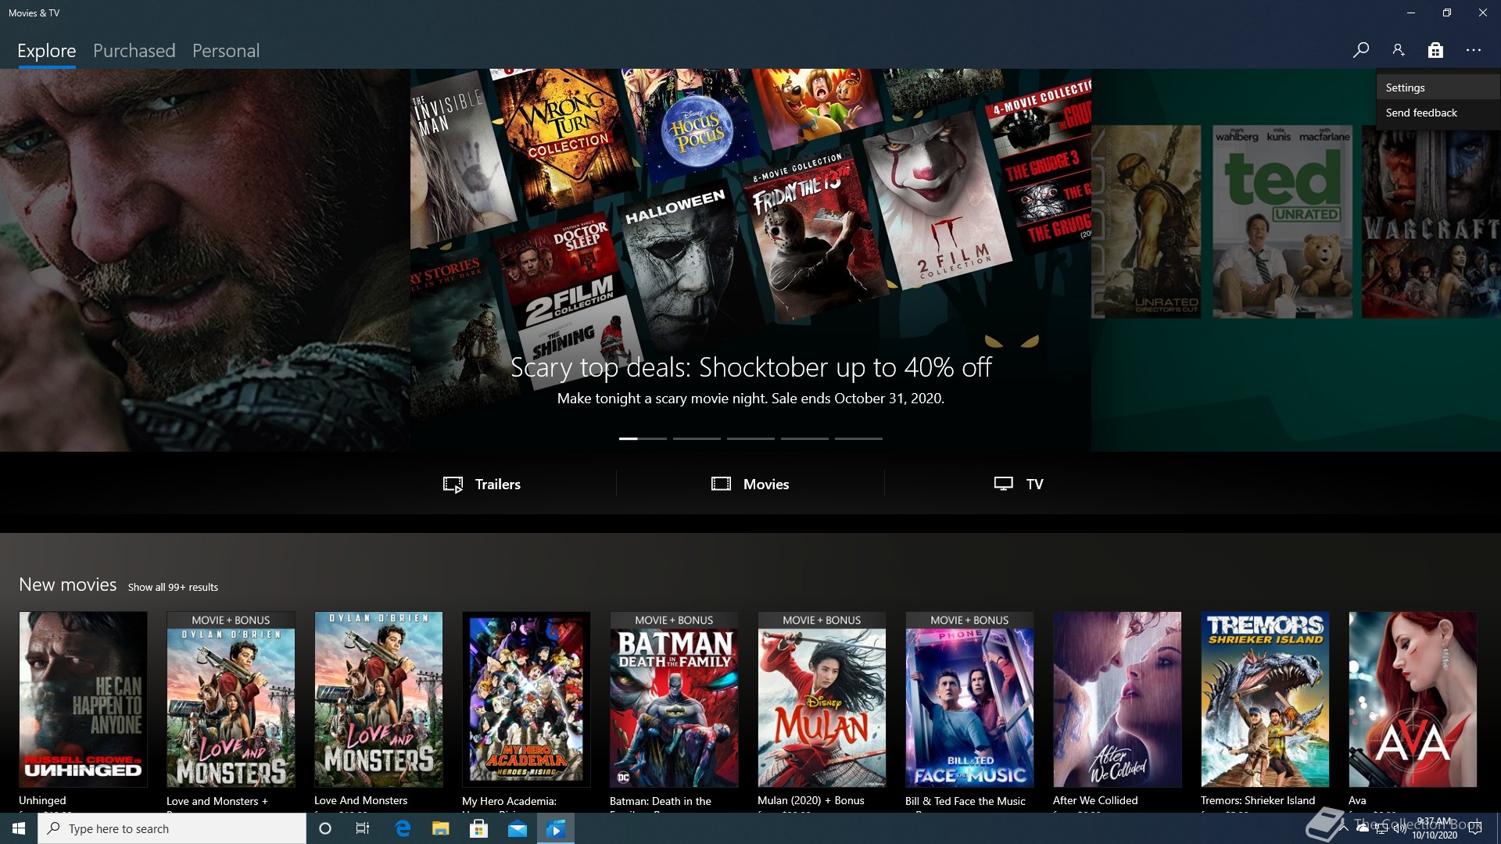Open Microsoft Store from taskbar
Screen dimensions: 1501x844
479,828
